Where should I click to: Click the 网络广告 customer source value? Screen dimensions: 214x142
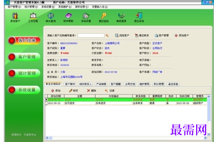(x=157, y=72)
